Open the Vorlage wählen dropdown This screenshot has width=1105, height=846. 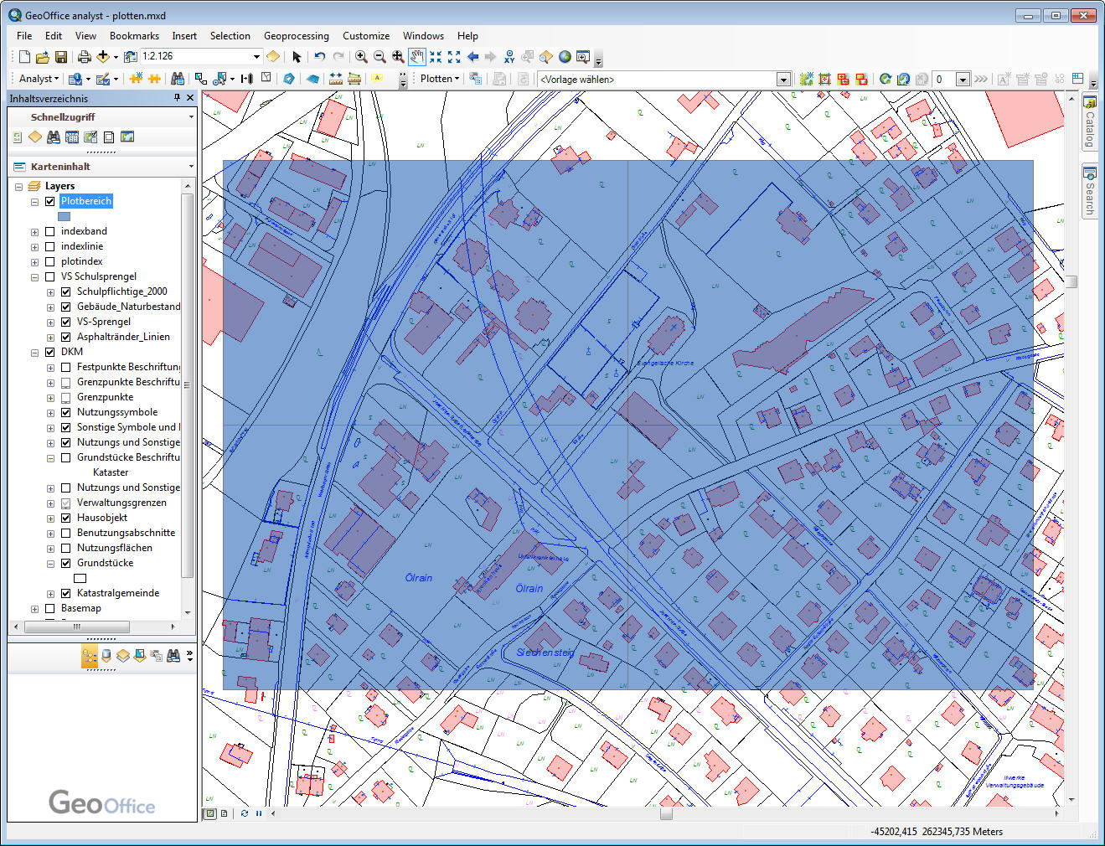782,79
